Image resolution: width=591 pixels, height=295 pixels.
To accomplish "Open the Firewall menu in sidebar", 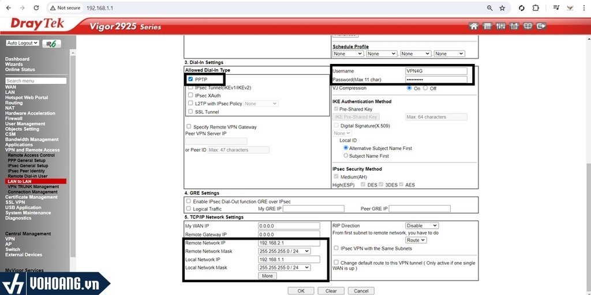I will coord(14,119).
